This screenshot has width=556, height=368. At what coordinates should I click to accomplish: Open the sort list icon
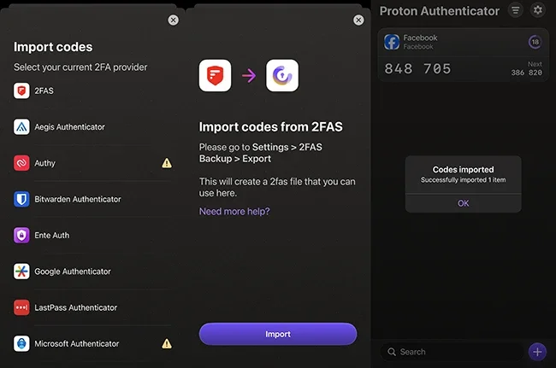click(x=515, y=11)
